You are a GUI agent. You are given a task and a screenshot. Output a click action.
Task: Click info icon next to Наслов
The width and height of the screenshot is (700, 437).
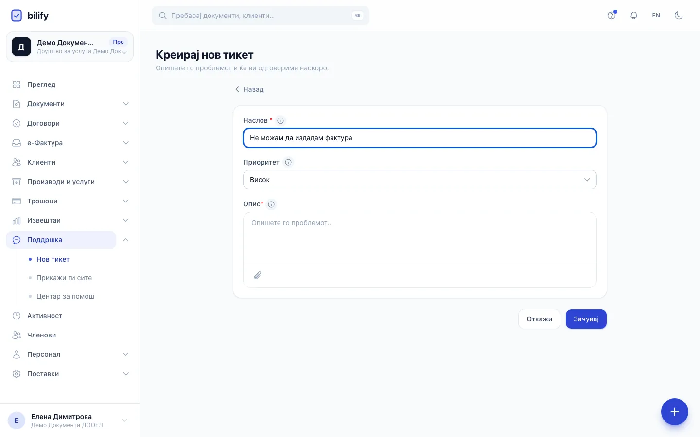(x=280, y=121)
